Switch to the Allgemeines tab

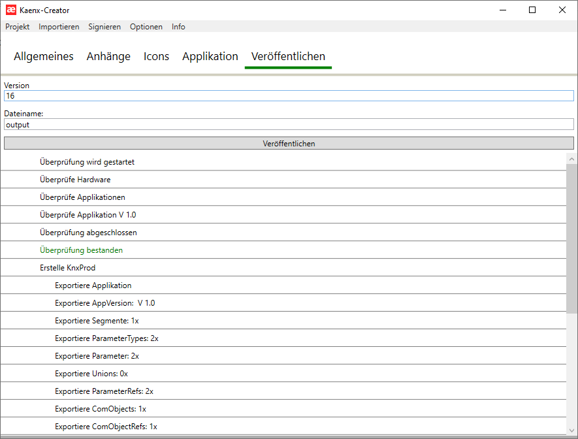tap(44, 57)
